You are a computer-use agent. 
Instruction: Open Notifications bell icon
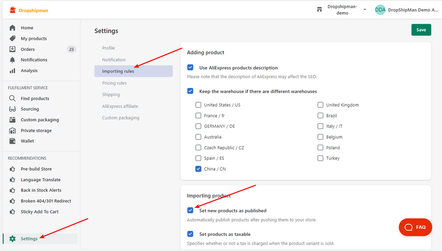(13, 60)
